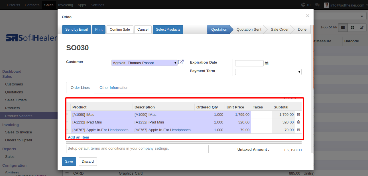
Task: Open the Sales menu in top bar
Action: click(x=49, y=5)
